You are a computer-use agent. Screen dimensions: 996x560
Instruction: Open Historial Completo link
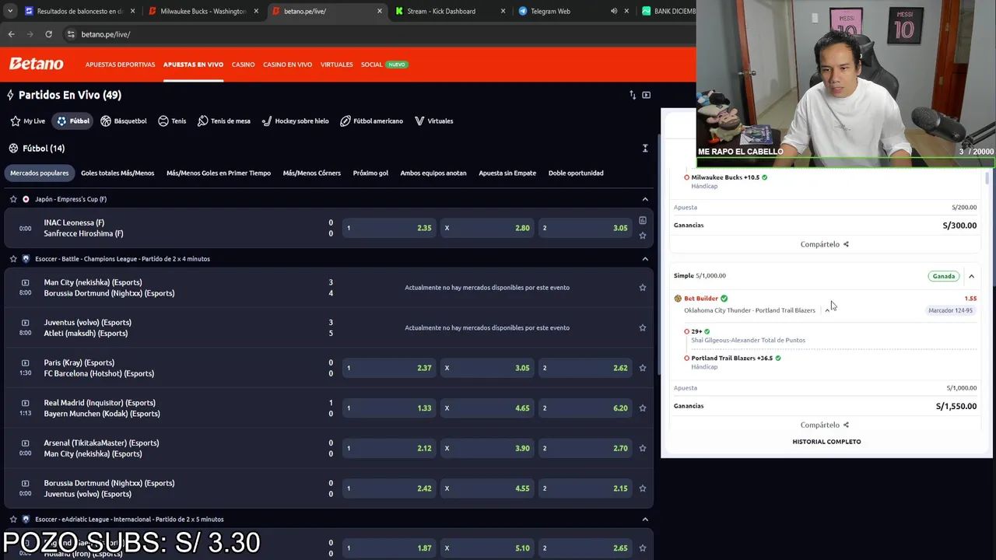pyautogui.click(x=826, y=442)
